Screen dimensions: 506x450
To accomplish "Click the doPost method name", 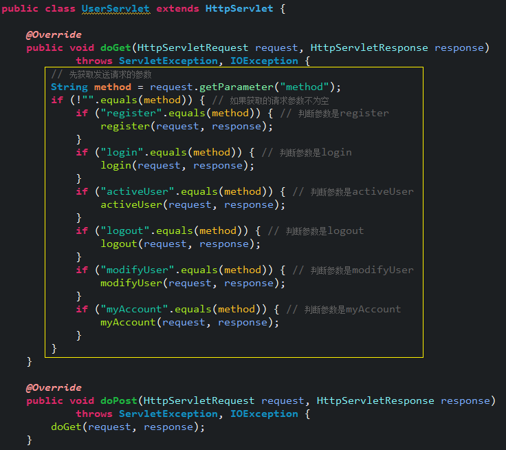I will coord(119,401).
